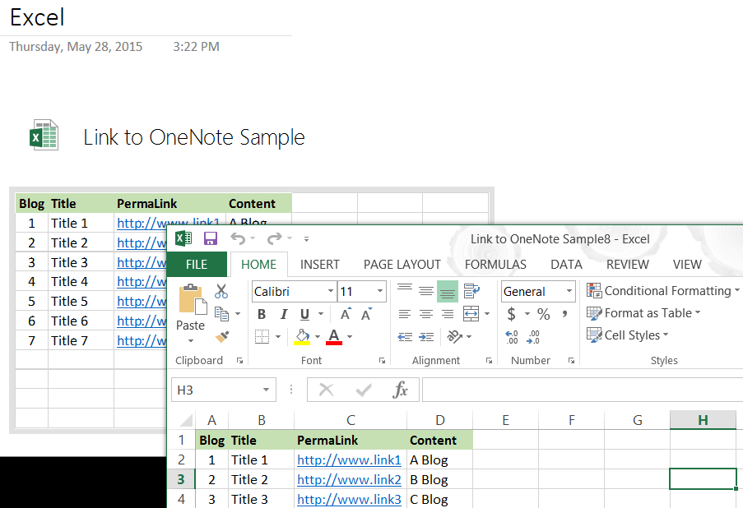The width and height of the screenshot is (743, 508).
Task: Toggle Bold formatting
Action: (x=262, y=314)
